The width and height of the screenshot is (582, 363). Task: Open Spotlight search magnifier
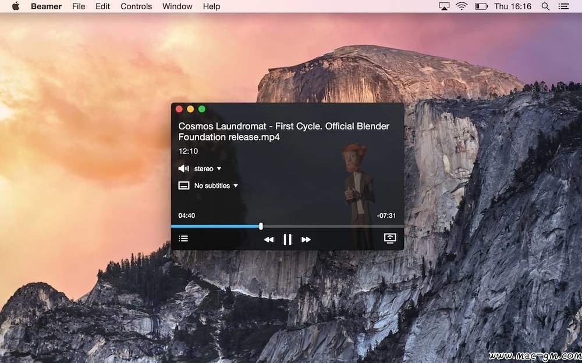tap(545, 6)
